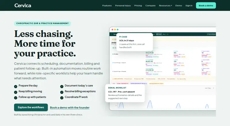Click the Keep billing moving text
This screenshot has width=230, height=126.
pyautogui.click(x=30, y=91)
